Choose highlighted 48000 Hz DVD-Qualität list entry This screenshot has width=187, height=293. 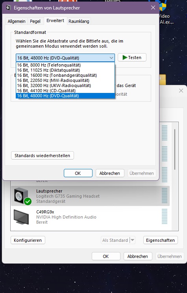tap(65, 96)
